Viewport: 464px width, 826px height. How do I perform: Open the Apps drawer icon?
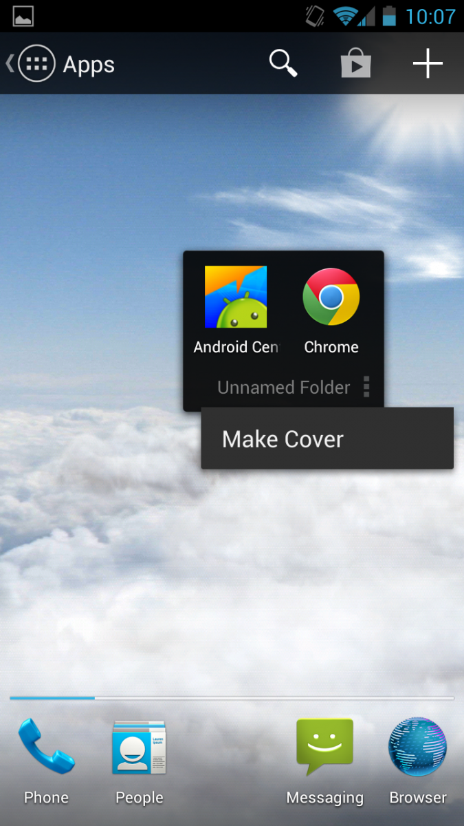point(36,64)
